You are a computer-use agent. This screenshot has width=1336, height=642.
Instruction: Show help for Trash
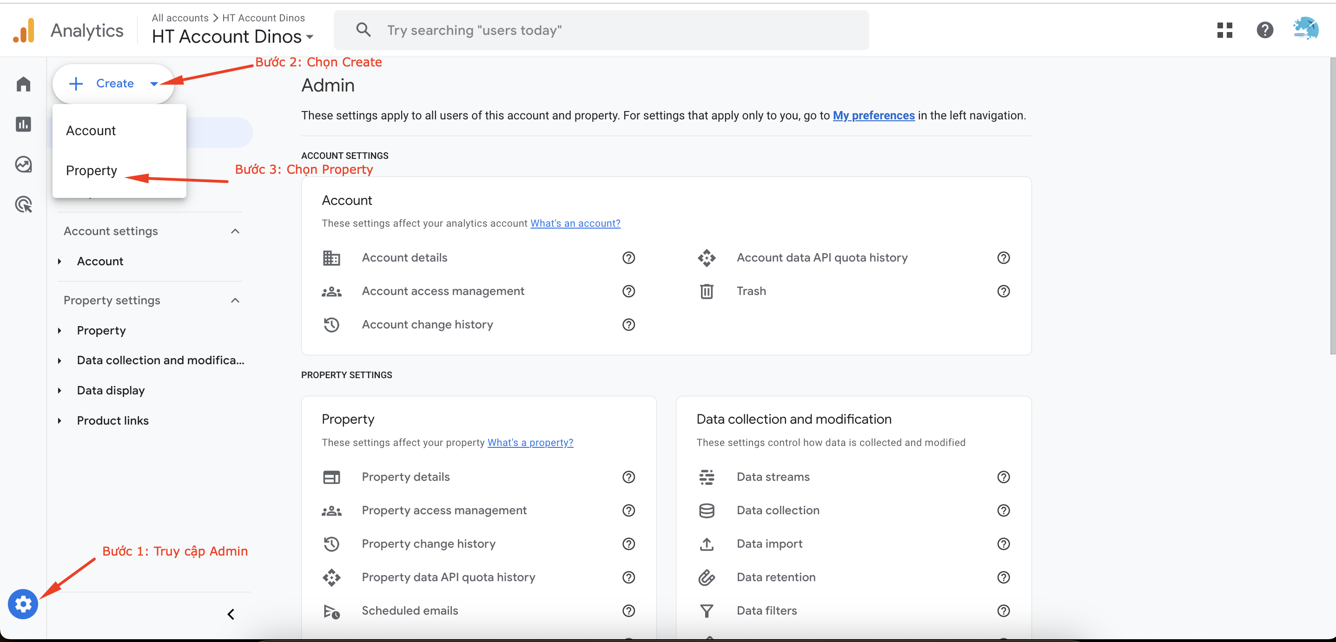click(x=1004, y=291)
